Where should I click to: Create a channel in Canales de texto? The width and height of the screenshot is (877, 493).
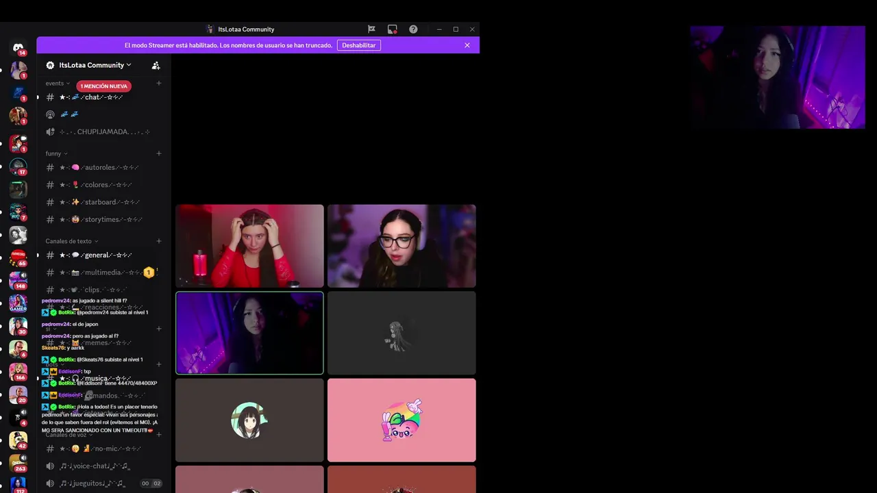tap(159, 241)
